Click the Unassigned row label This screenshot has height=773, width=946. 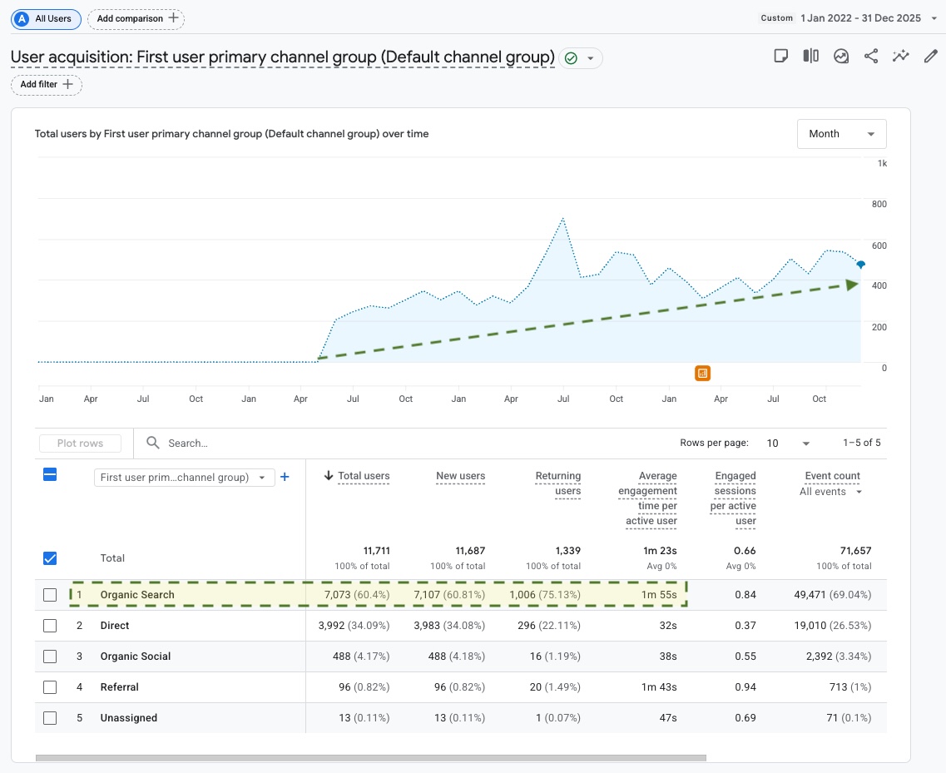(128, 718)
